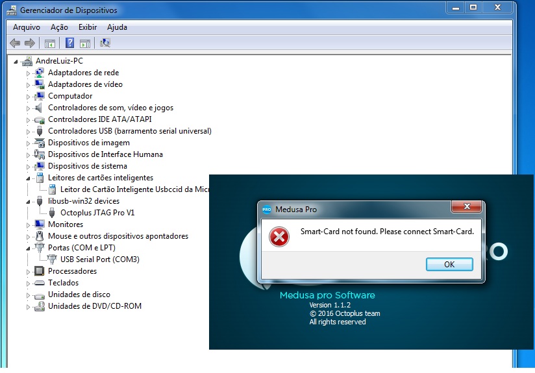Screen dimensions: 535x373
Task: Expand Controladores IDE ATA/ATAPI
Action: (29, 120)
